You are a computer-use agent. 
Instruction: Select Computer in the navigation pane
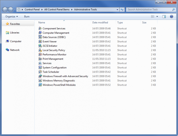click(16, 41)
